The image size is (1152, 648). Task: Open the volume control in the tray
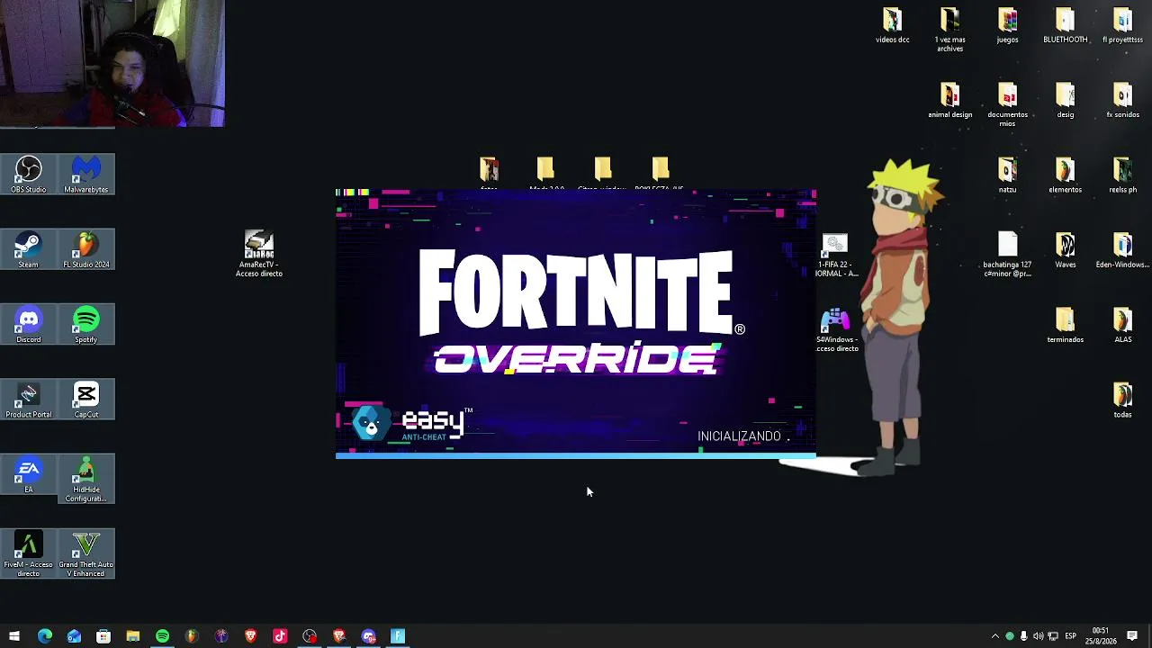pyautogui.click(x=1038, y=636)
